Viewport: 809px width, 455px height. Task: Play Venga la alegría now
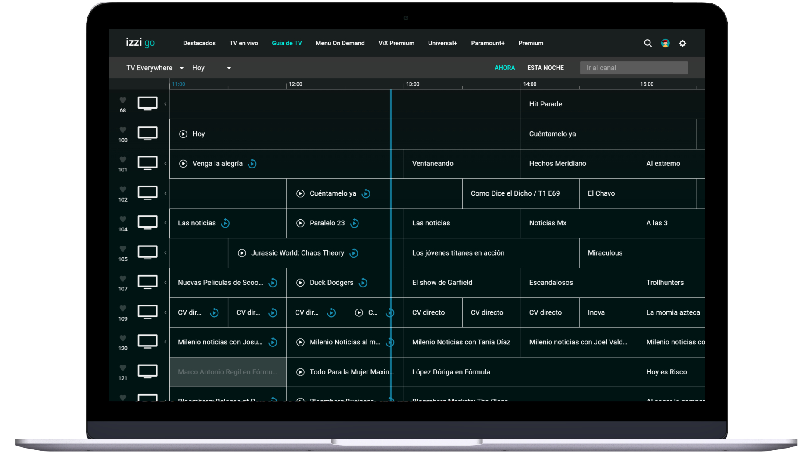(x=183, y=164)
